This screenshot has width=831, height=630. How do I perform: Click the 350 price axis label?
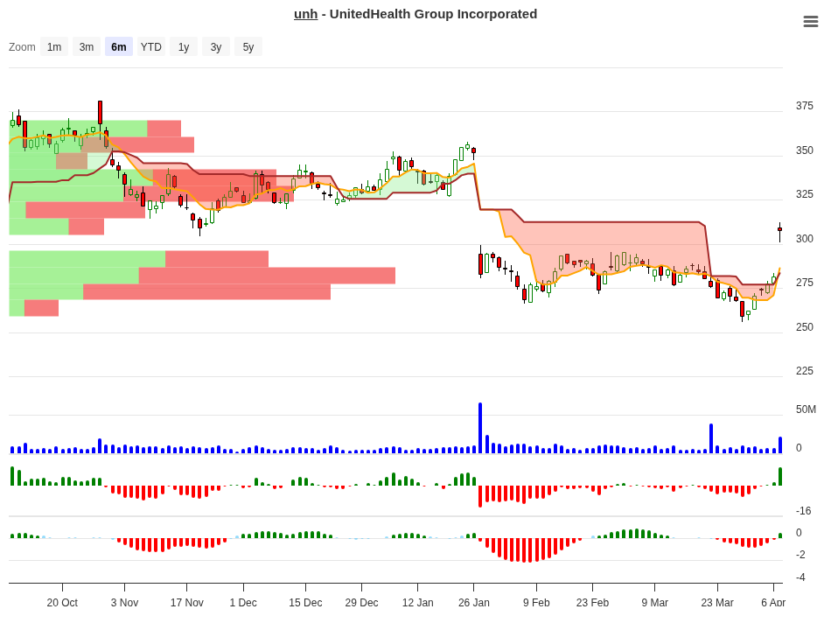pos(804,150)
